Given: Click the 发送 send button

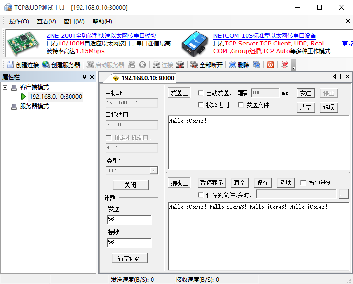Looking at the screenshot, I should point(305,93).
